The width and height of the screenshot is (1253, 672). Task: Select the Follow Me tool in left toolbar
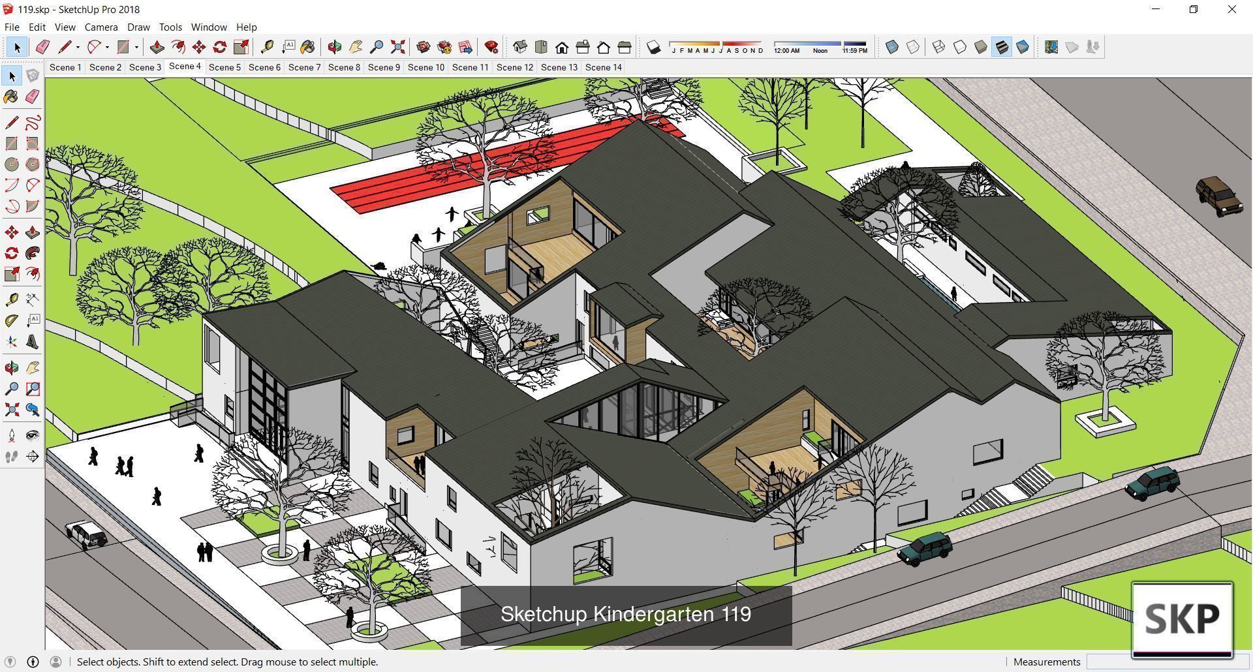(32, 253)
